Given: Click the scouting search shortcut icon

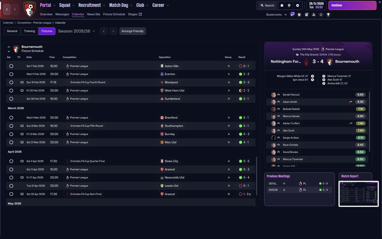Looking at the screenshot, I should pos(314,15).
